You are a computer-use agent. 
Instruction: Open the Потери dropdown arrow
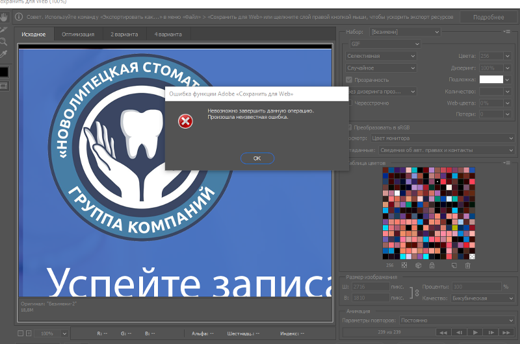[508, 114]
